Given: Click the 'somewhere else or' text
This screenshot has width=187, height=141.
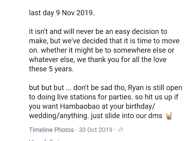Looking at the screenshot, I should (x=147, y=50).
